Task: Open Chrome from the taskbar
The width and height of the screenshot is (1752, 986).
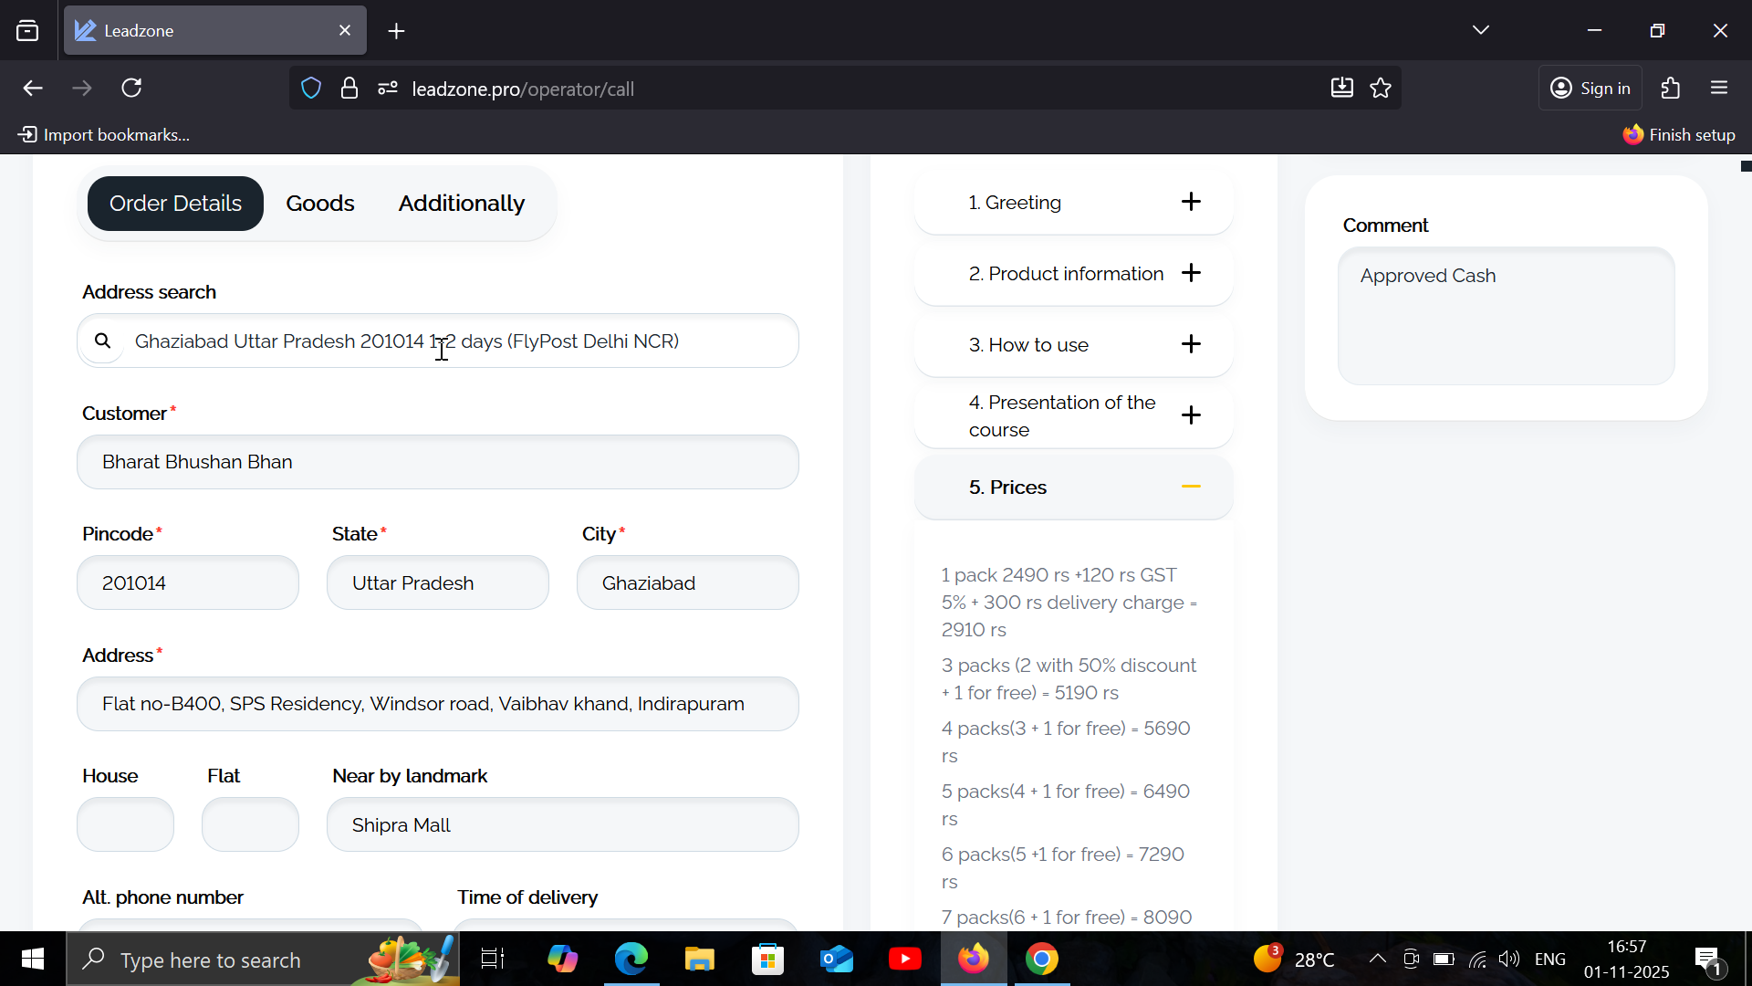Action: click(x=1041, y=959)
